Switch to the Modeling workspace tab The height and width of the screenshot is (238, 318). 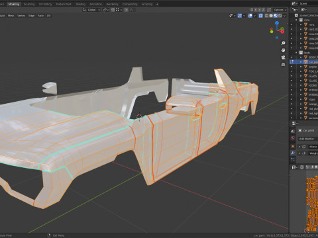point(14,4)
